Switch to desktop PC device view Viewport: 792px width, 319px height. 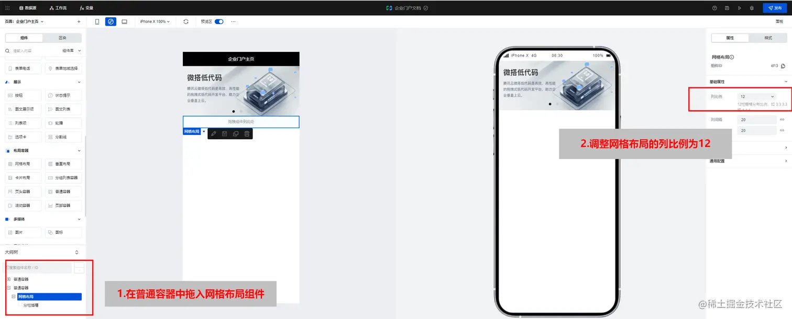tap(124, 21)
